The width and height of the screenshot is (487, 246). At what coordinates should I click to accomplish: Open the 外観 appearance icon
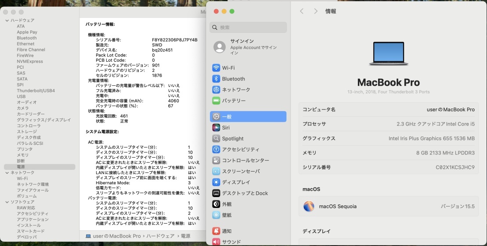click(216, 204)
